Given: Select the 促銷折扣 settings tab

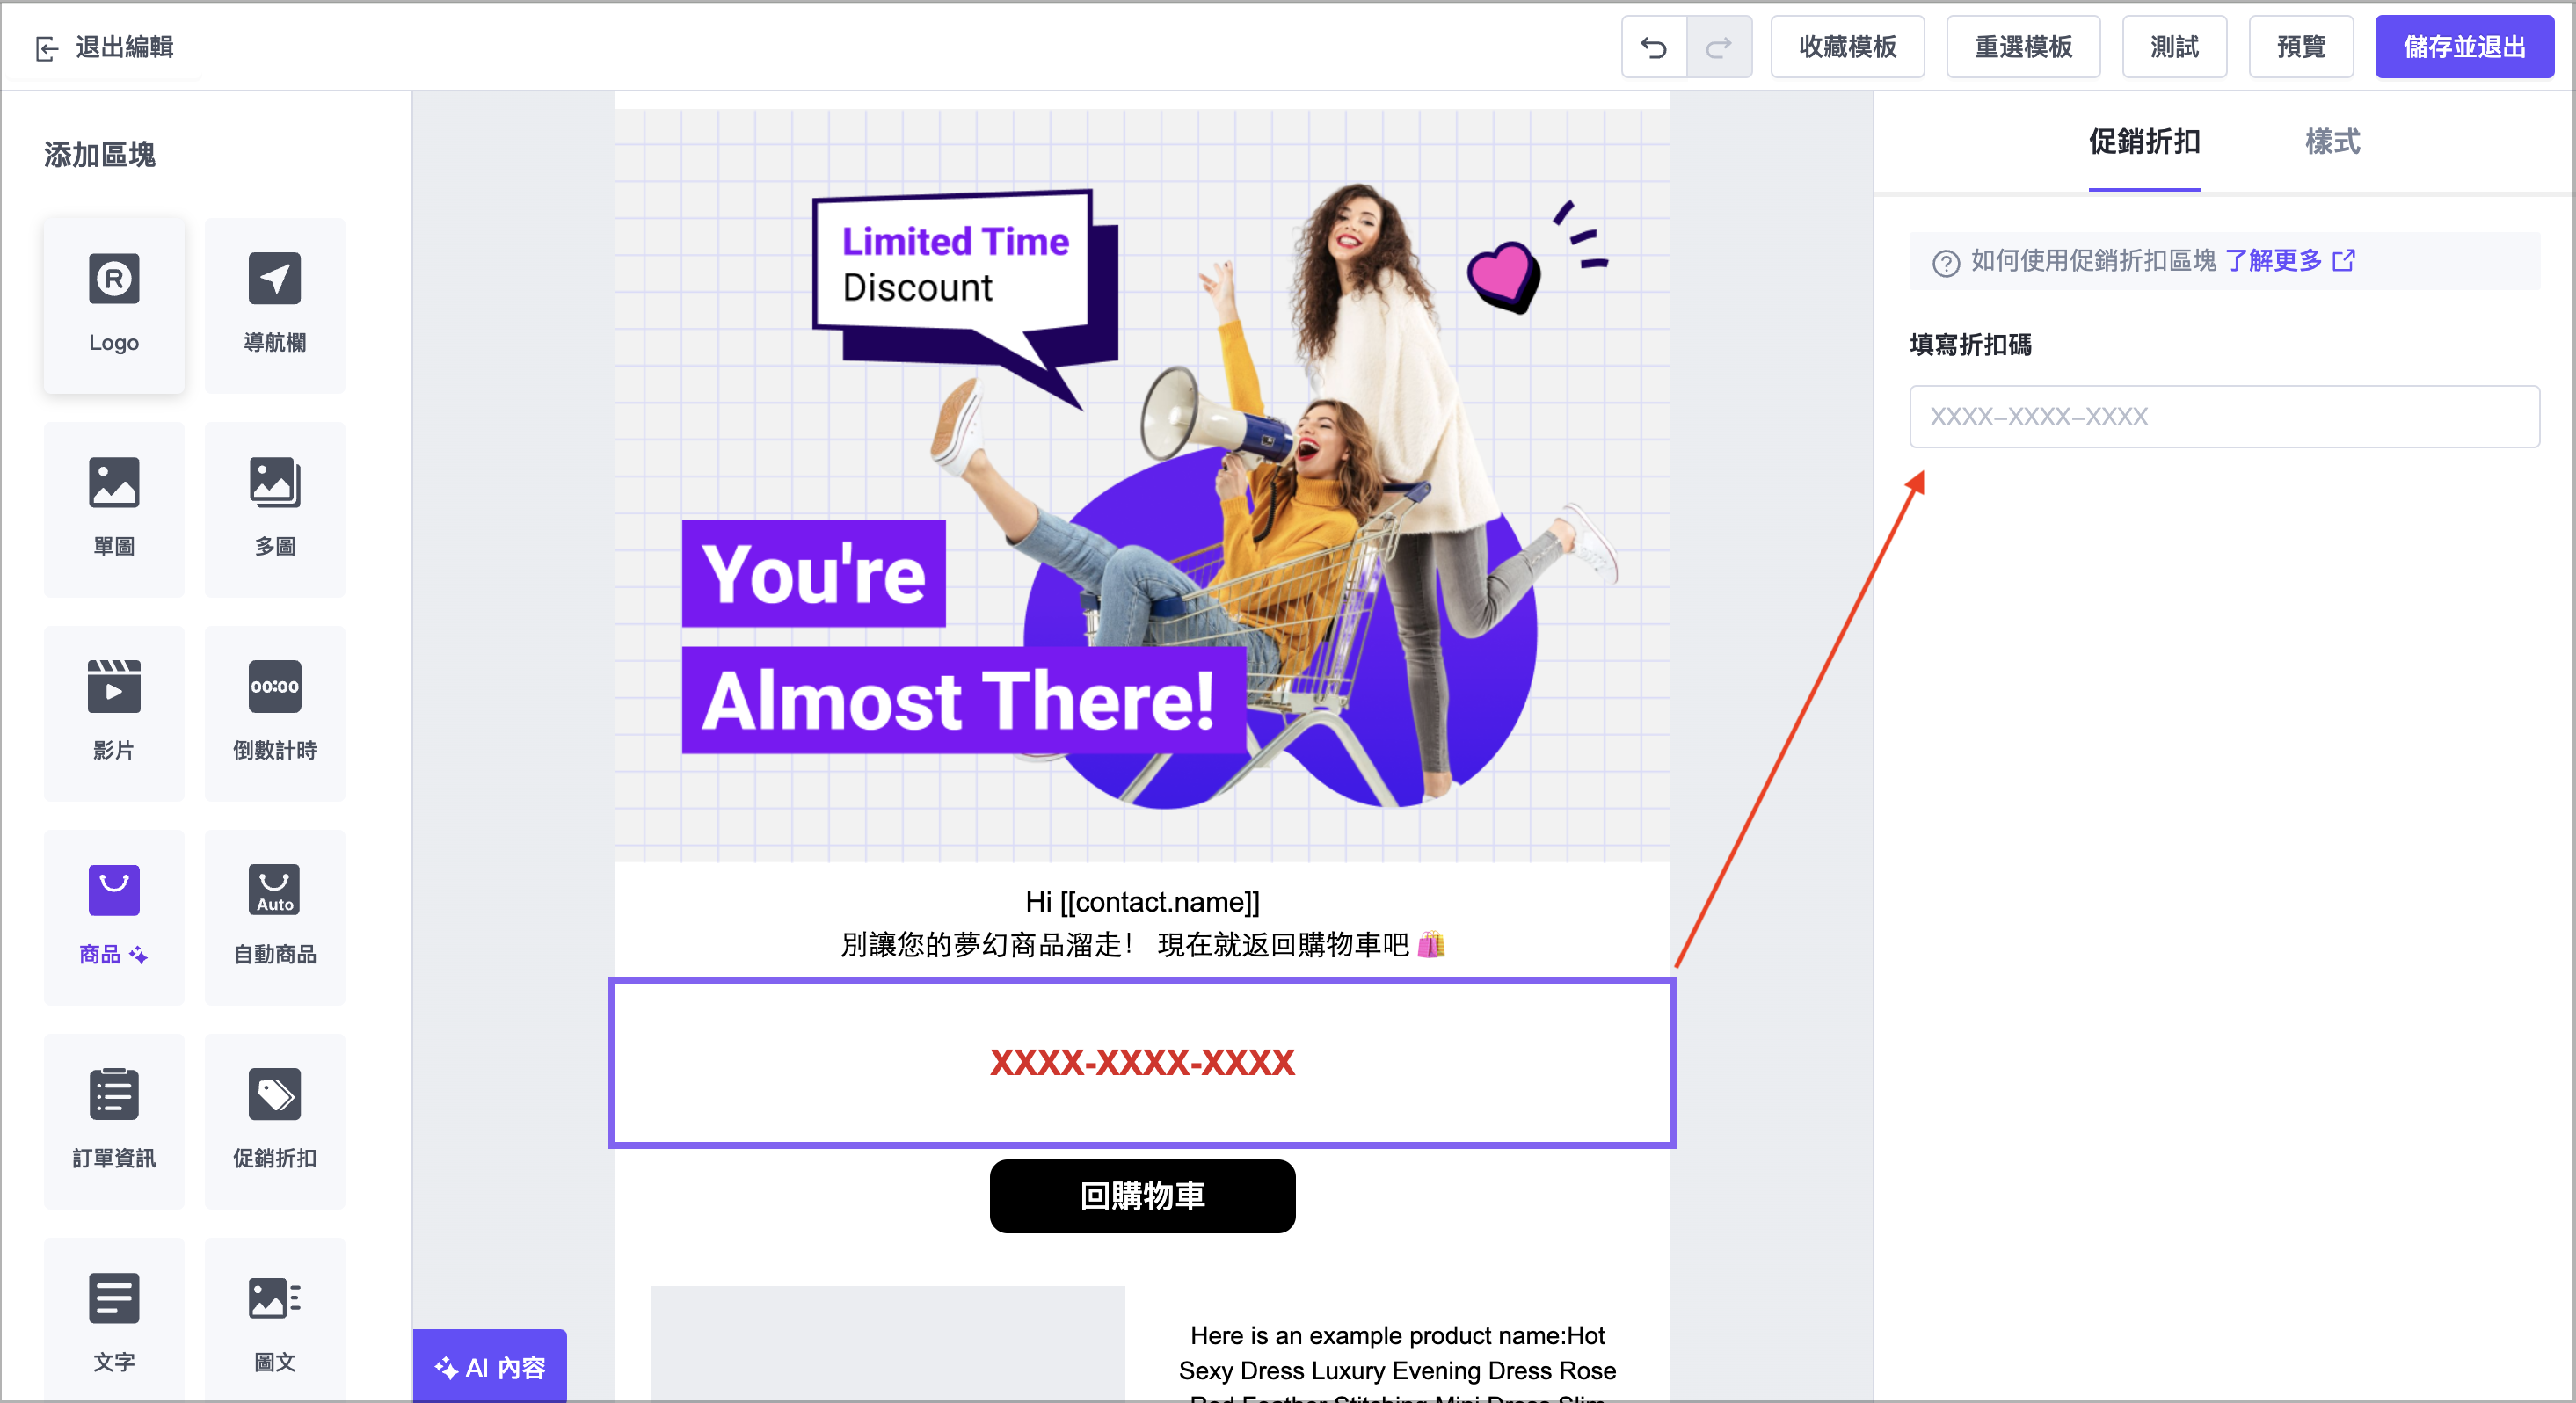Looking at the screenshot, I should (x=2144, y=142).
